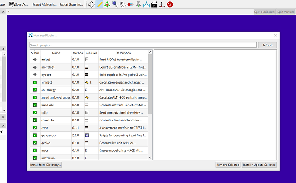Screen dimensions: 296x183
Task: Select the Navigate tool in the toolbar
Action: (x=91, y=4)
